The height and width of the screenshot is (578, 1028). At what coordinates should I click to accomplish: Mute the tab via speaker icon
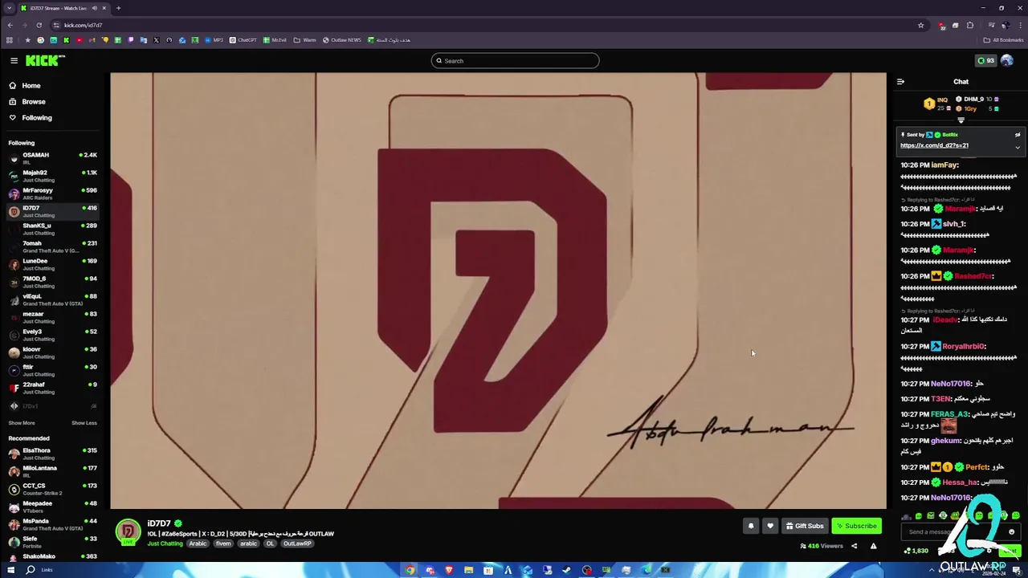tap(95, 8)
